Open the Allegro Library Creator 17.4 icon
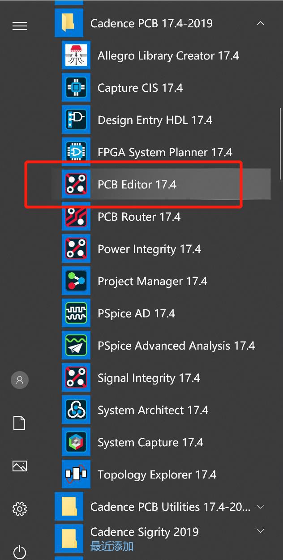 [76, 56]
